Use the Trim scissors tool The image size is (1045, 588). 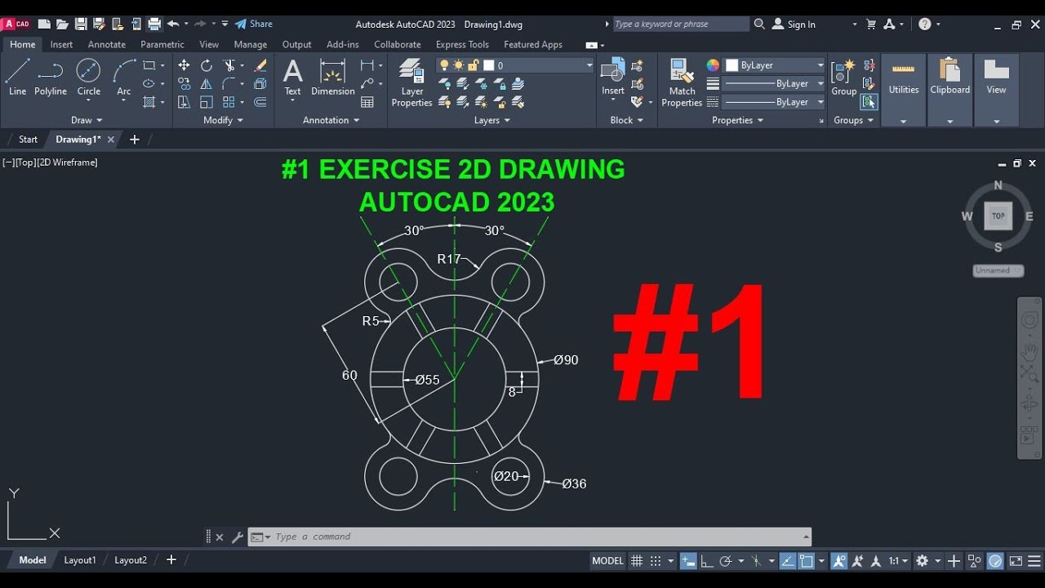tap(229, 65)
